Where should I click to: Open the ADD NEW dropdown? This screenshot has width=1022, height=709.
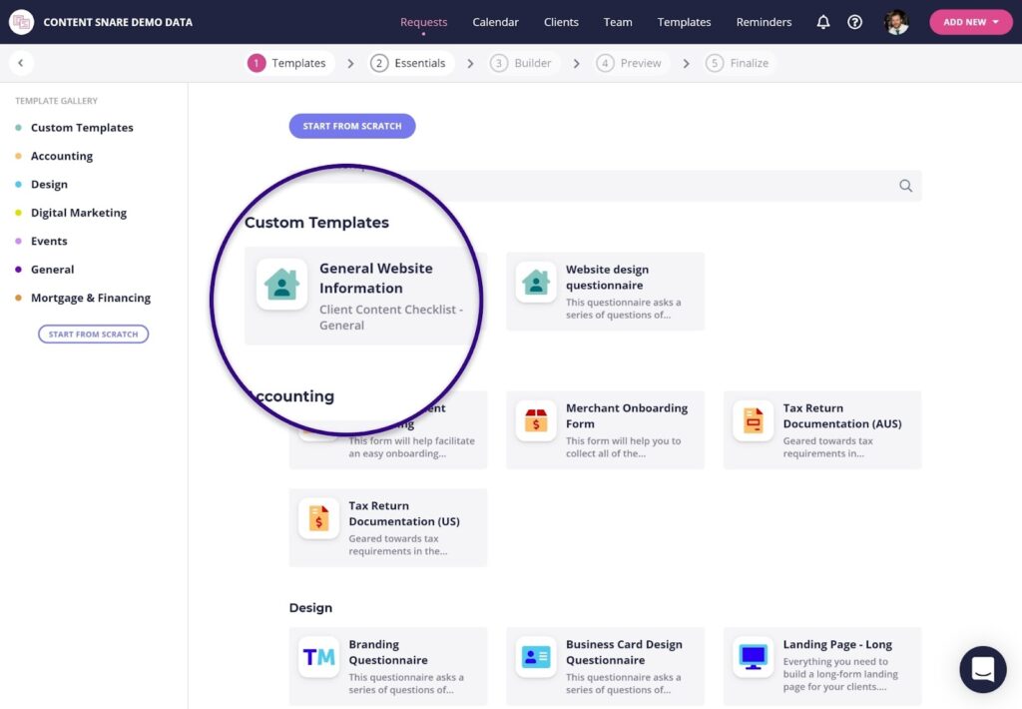point(970,22)
